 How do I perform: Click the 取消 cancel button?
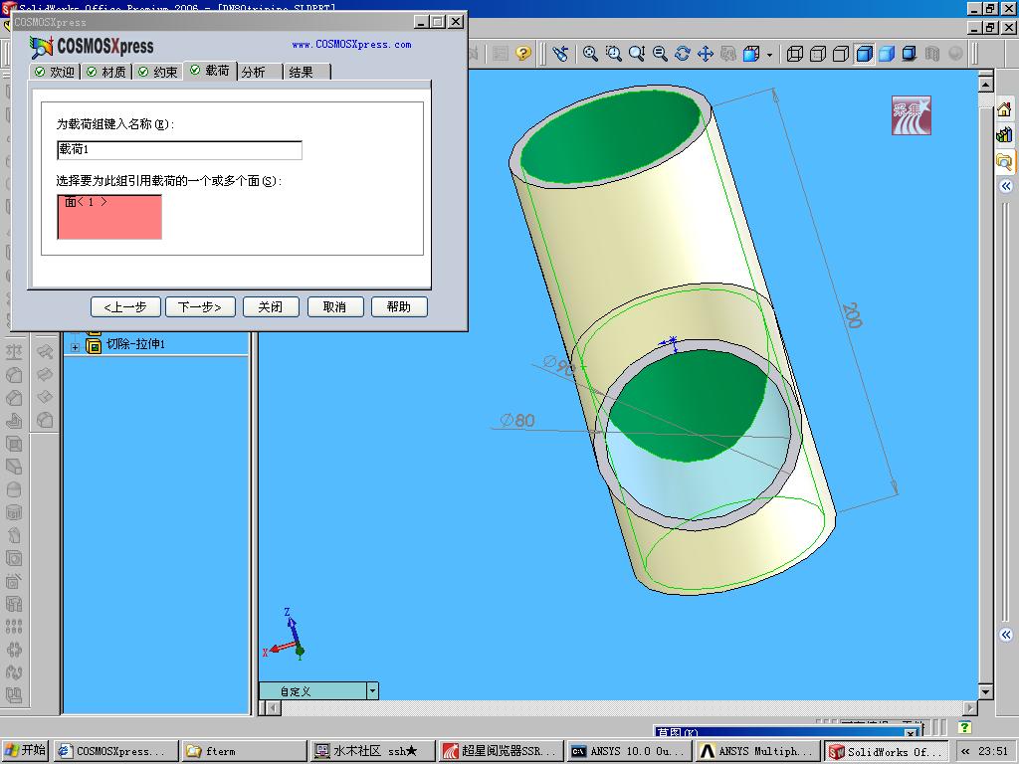(x=334, y=306)
